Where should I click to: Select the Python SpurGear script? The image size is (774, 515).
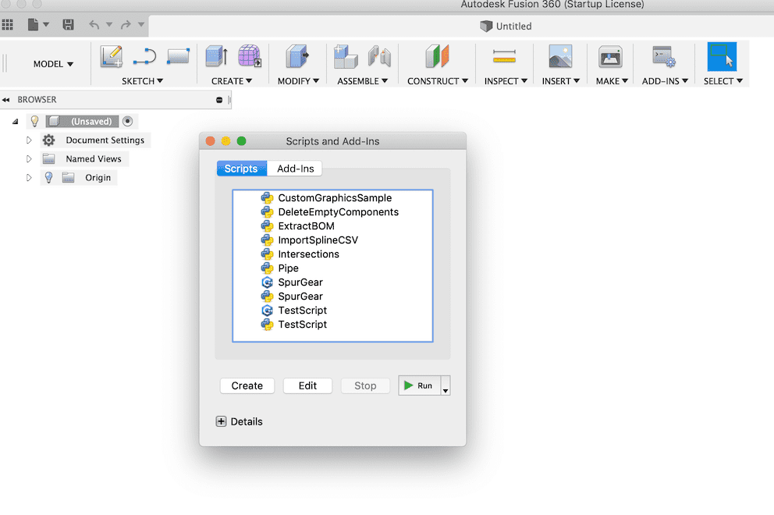point(332,297)
